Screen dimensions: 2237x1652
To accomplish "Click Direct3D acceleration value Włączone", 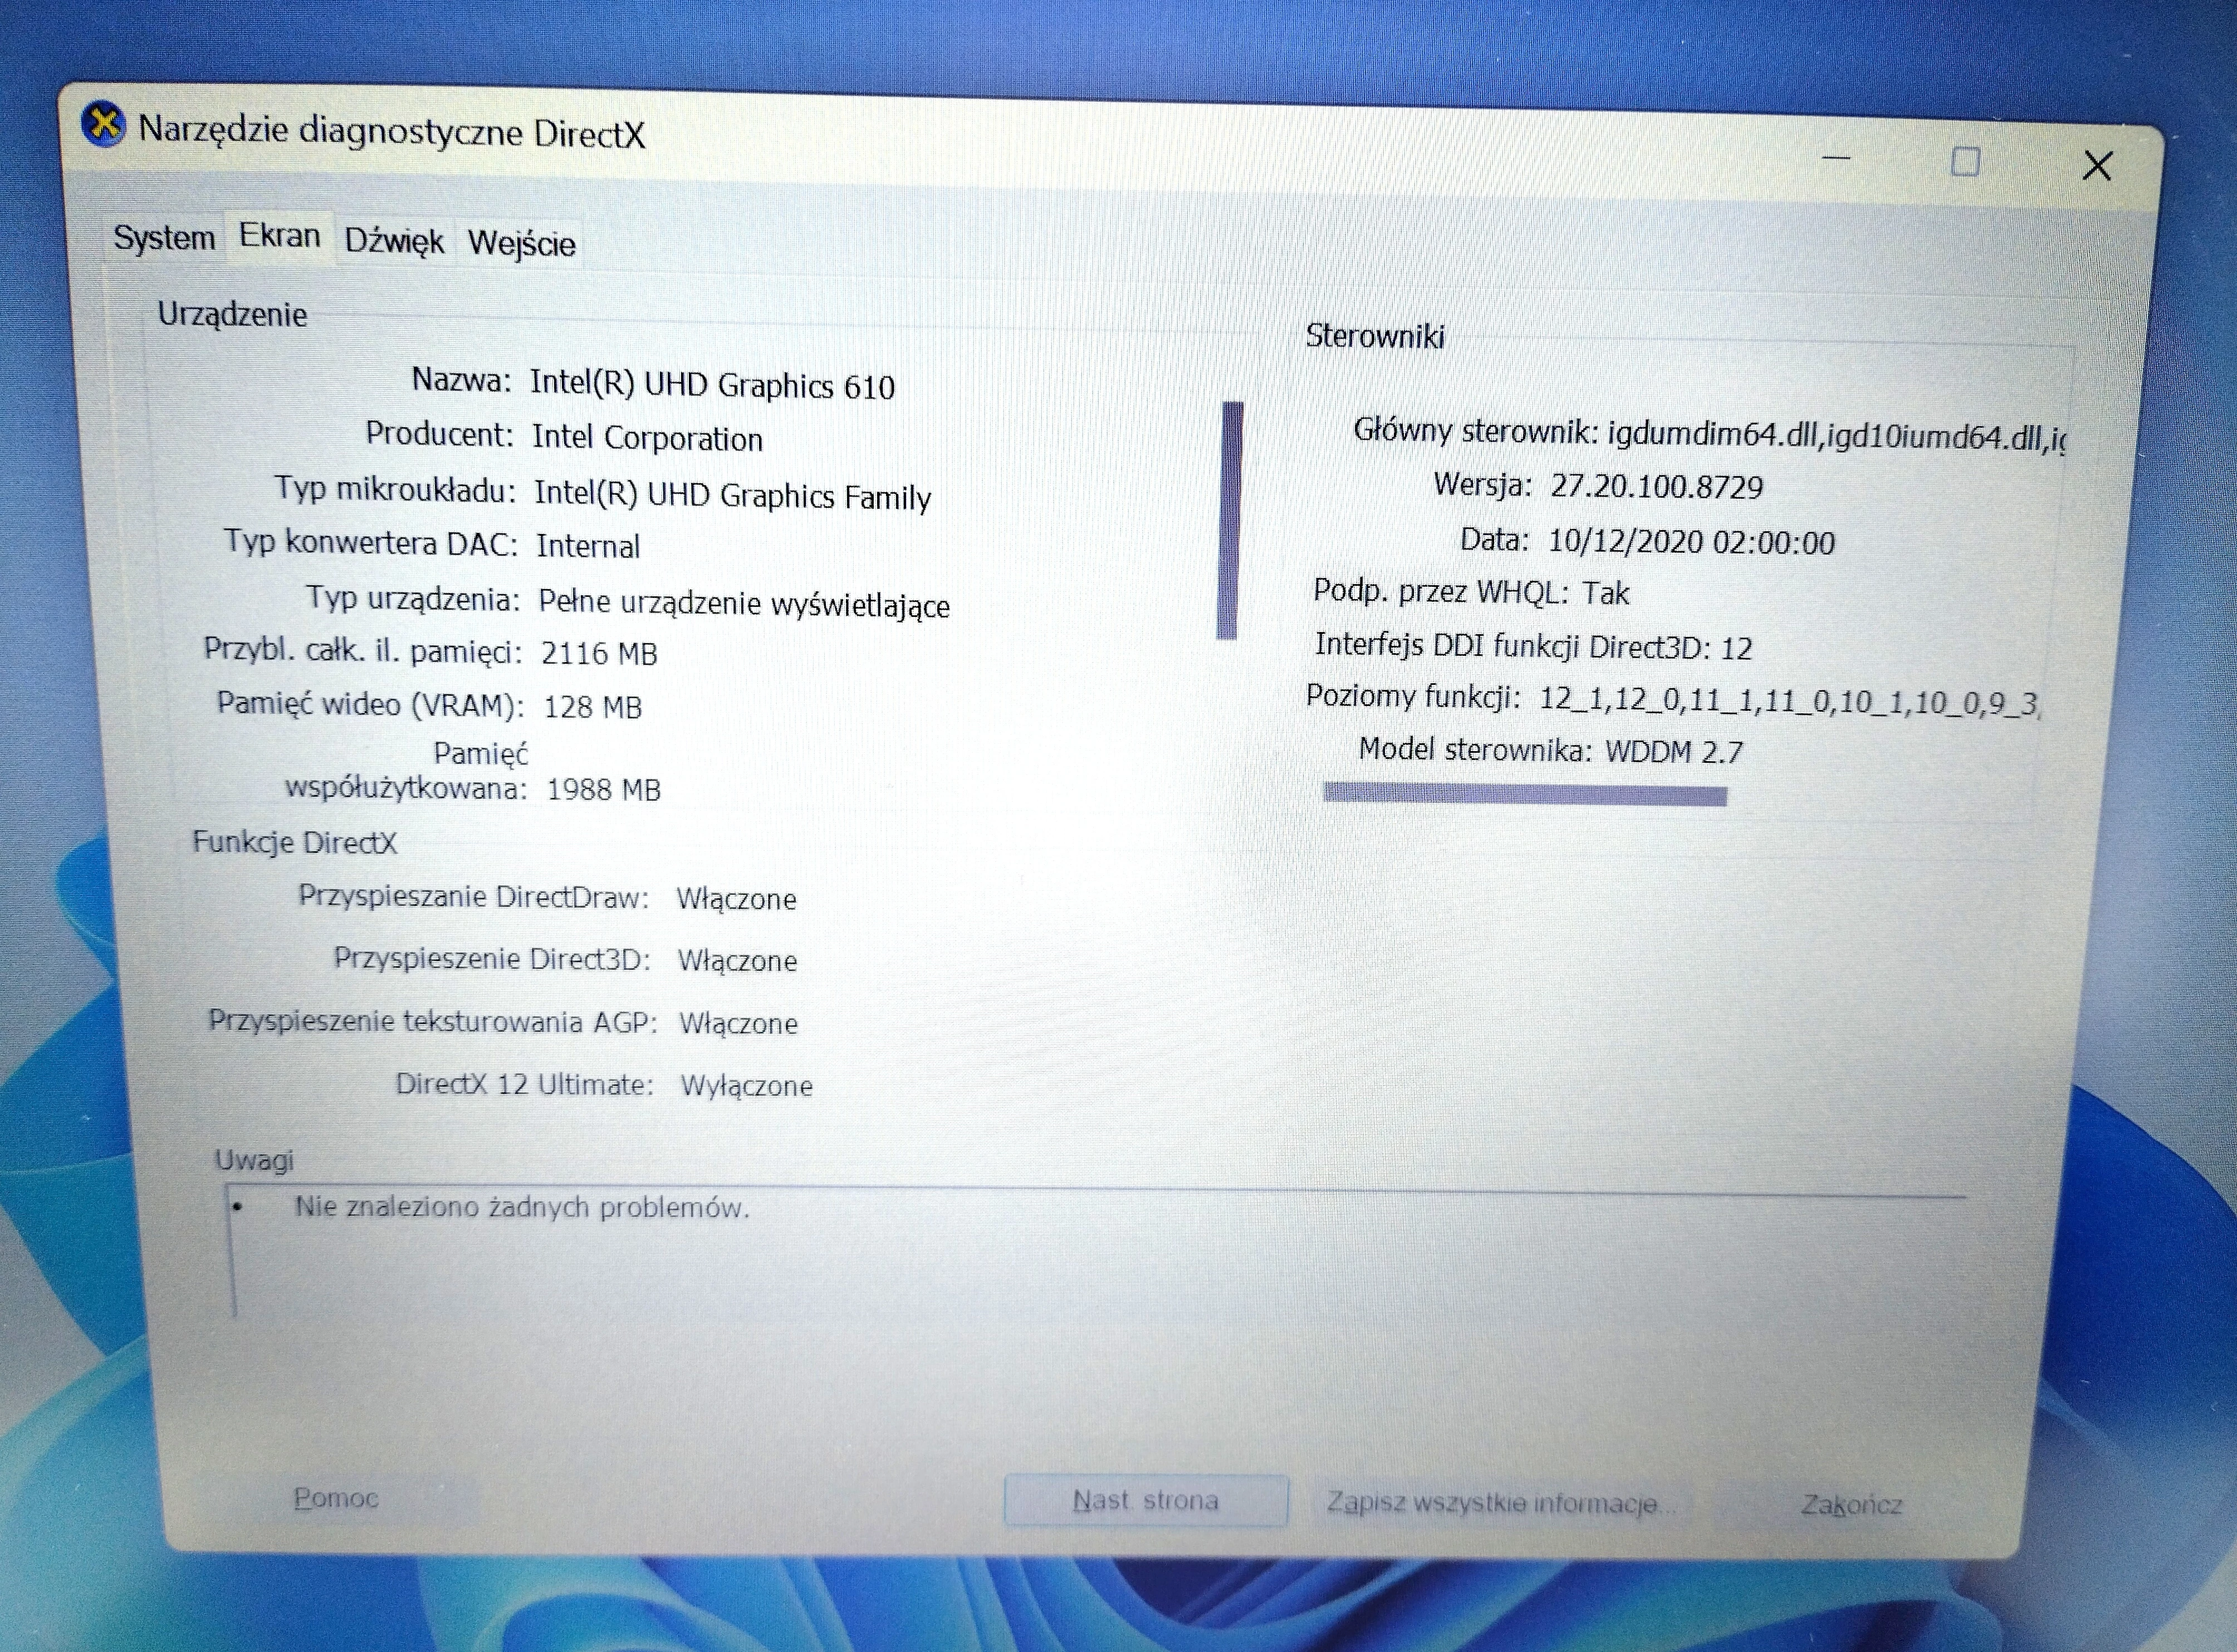I will pos(737,961).
